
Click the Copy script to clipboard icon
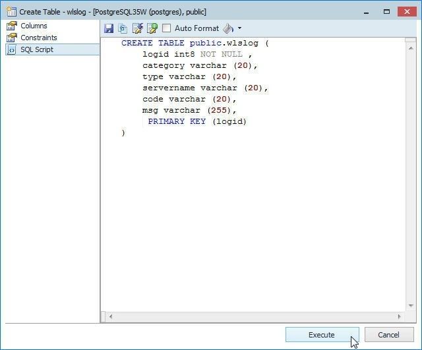point(123,28)
